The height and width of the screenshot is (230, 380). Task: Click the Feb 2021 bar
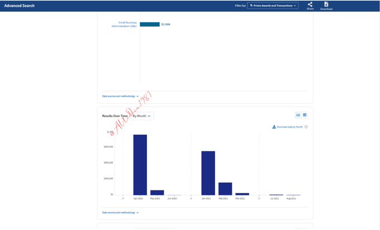(x=225, y=188)
